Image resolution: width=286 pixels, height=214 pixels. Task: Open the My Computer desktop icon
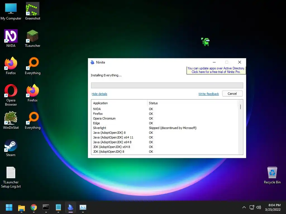coord(11,11)
